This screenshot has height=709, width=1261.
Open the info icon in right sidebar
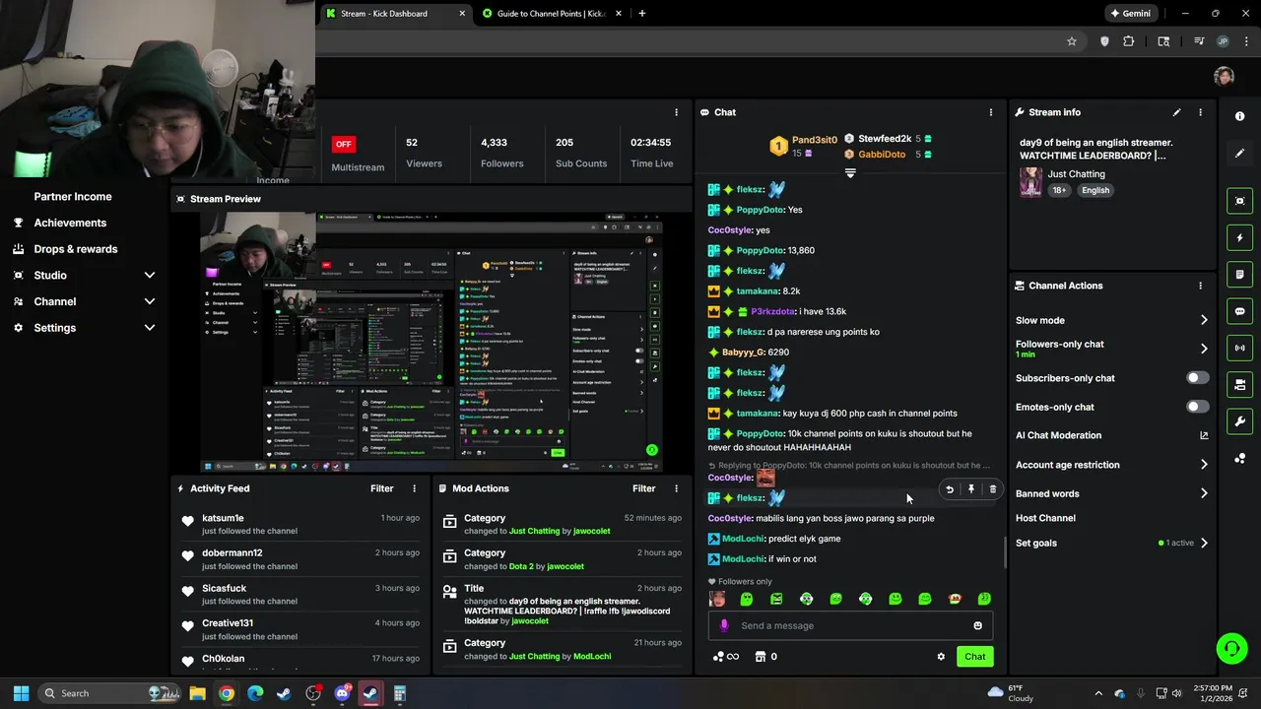pyautogui.click(x=1239, y=116)
